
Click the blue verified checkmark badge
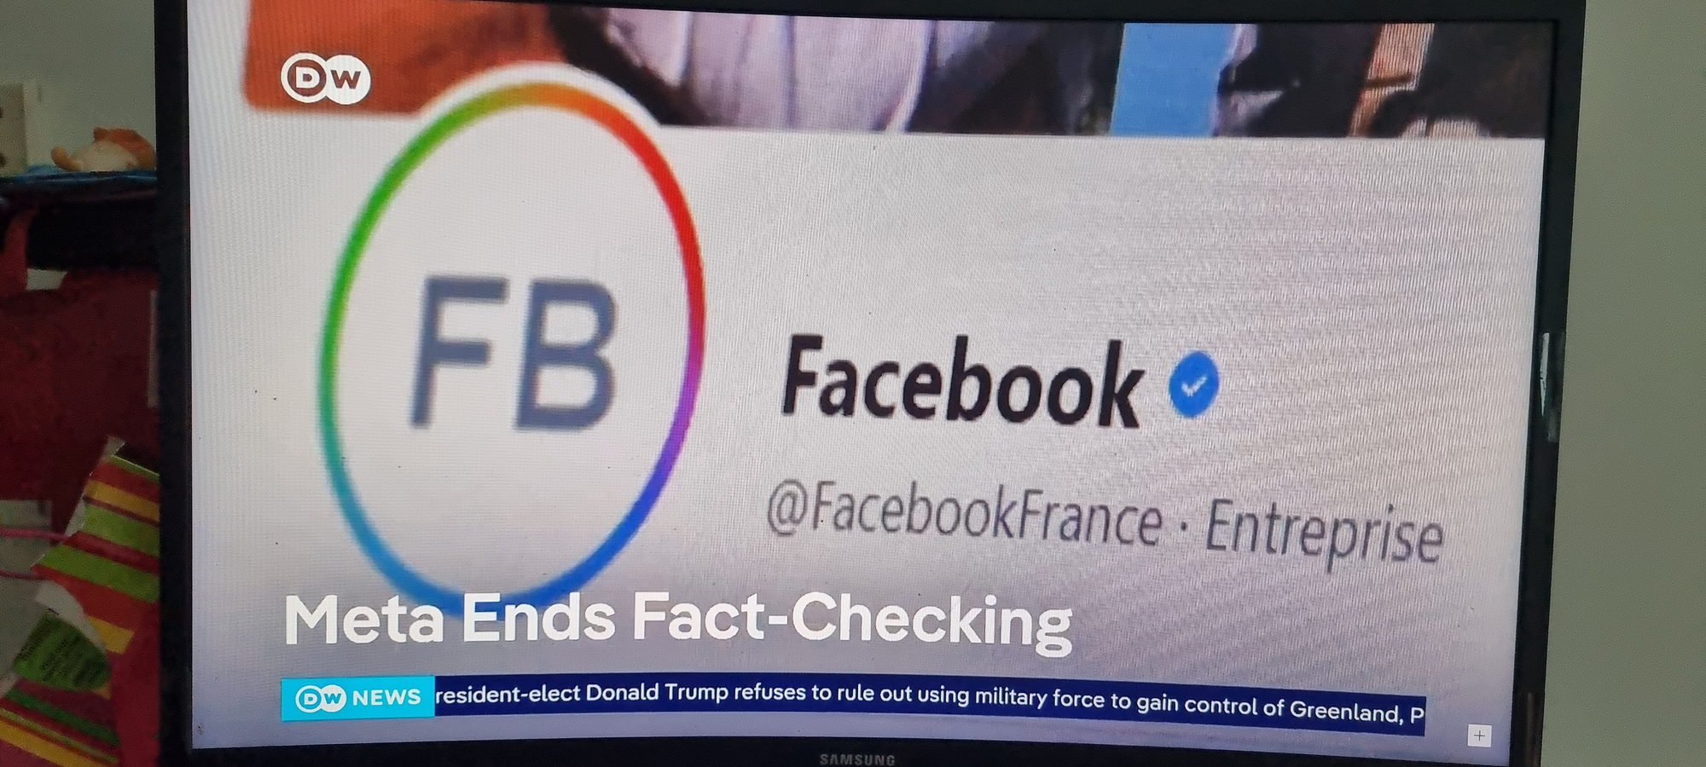coord(1193,385)
